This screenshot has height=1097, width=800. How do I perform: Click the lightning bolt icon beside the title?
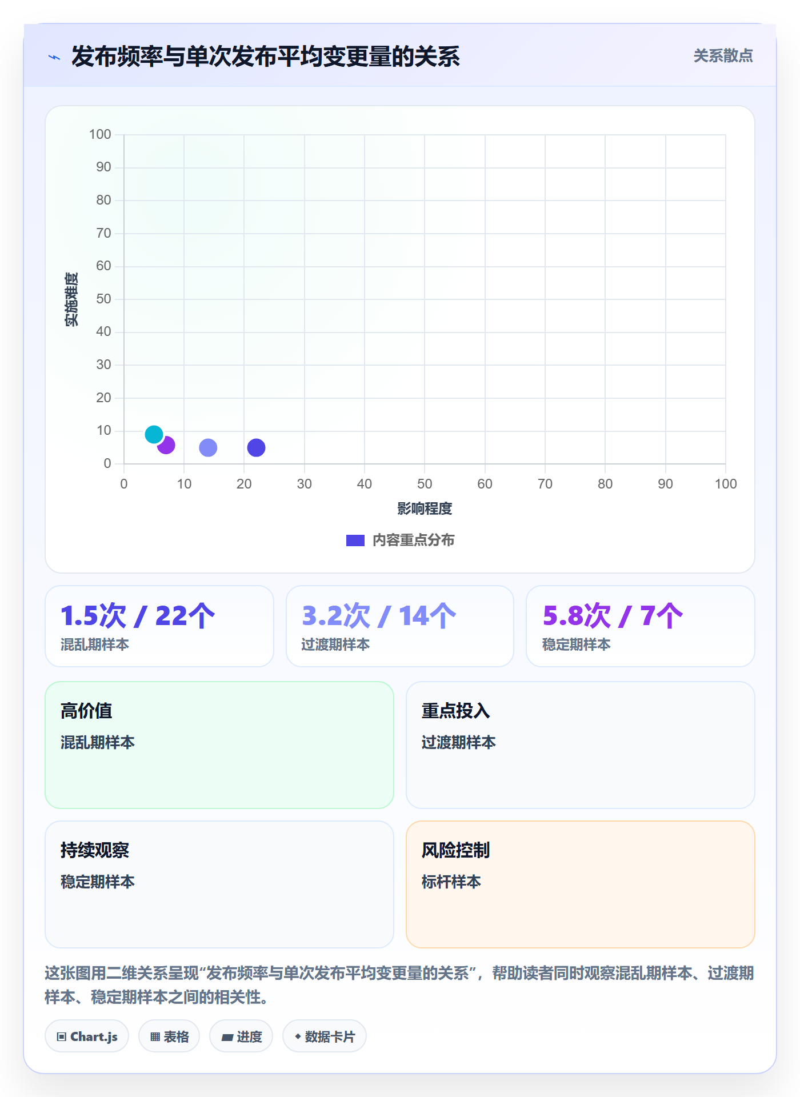pyautogui.click(x=54, y=57)
